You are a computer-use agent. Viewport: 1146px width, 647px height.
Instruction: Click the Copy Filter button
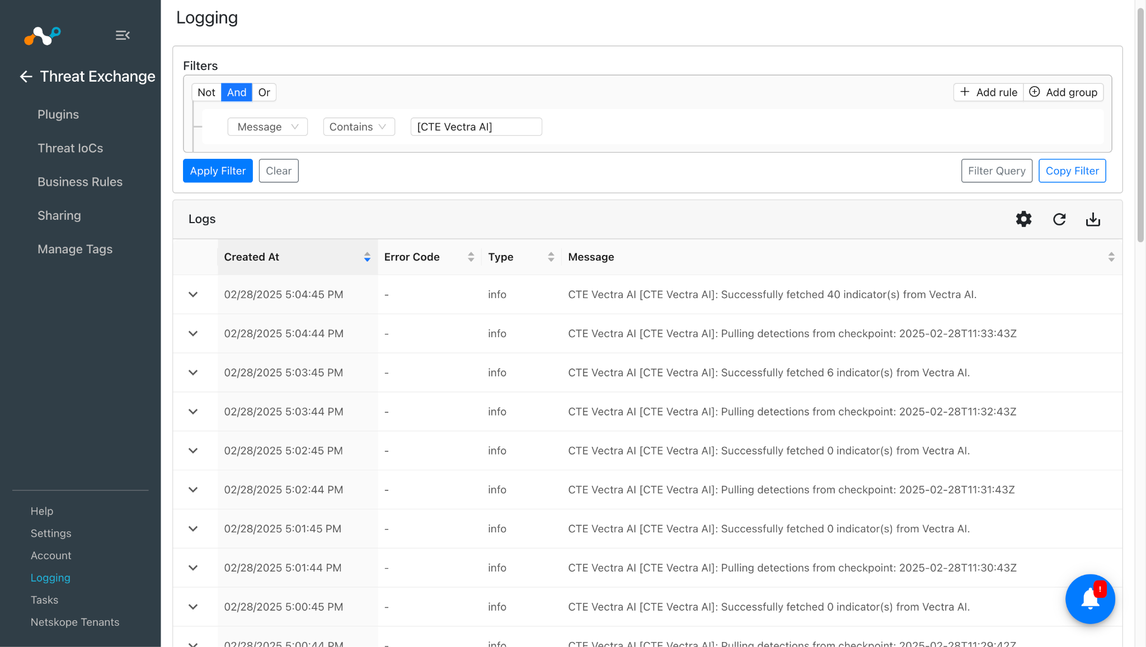coord(1072,171)
